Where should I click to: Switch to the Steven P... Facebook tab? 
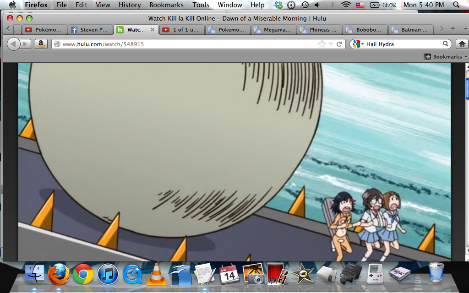90,30
